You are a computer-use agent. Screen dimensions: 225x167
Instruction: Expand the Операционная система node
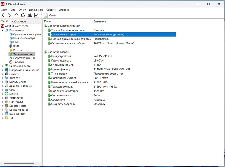tap(3, 70)
